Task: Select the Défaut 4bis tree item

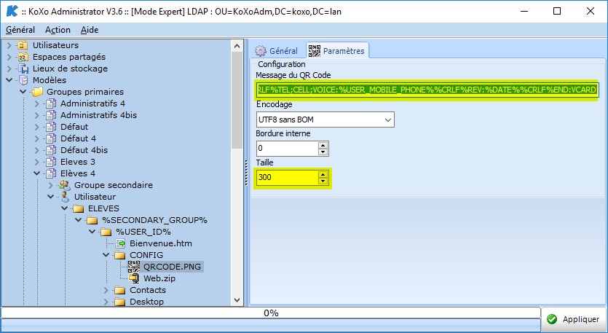Action: 84,150
